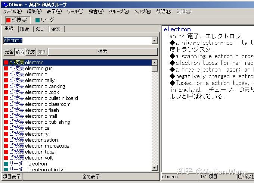
Task: Enable 完全 exact match mode
Action: [9, 52]
